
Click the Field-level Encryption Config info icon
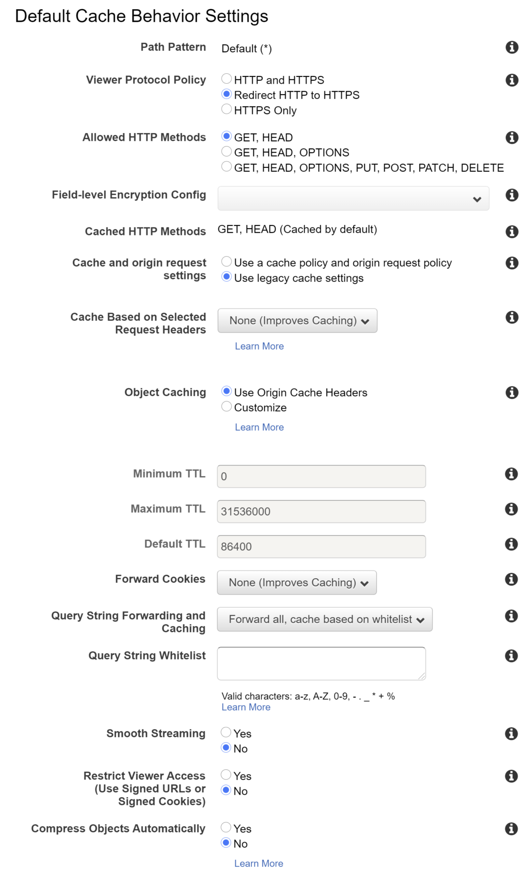coord(512,196)
